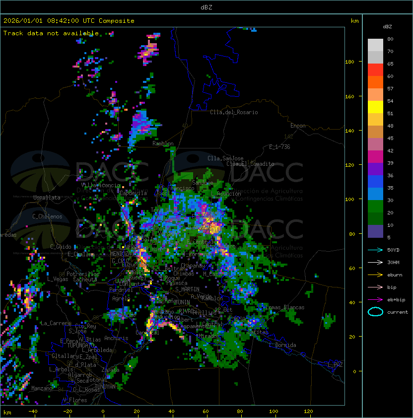Click the 'V_Flores' map label

point(75,400)
